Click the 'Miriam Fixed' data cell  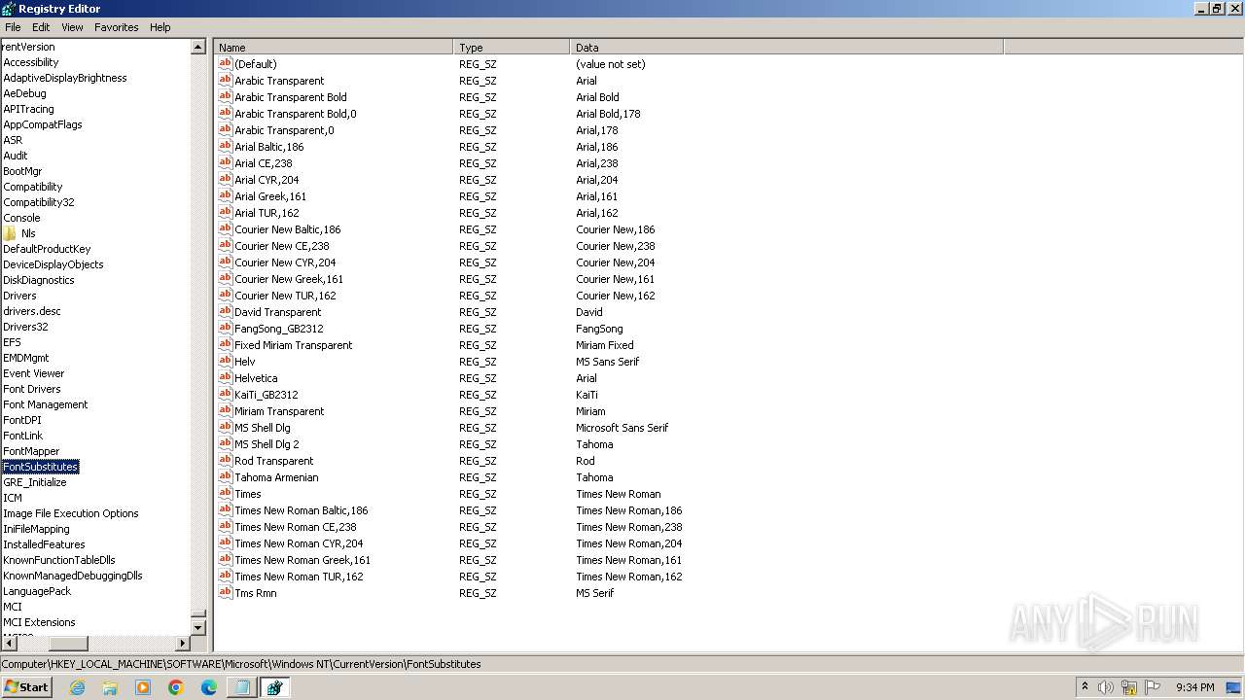tap(605, 345)
